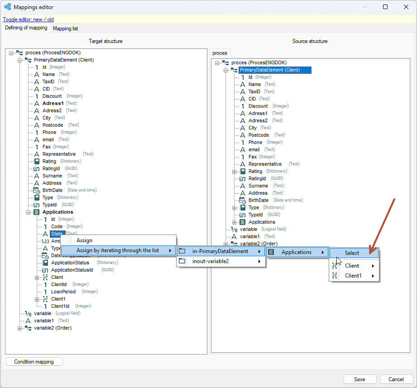The image size is (417, 388).
Task: Open 'Assign by iterating through the list' submenu
Action: (x=119, y=250)
